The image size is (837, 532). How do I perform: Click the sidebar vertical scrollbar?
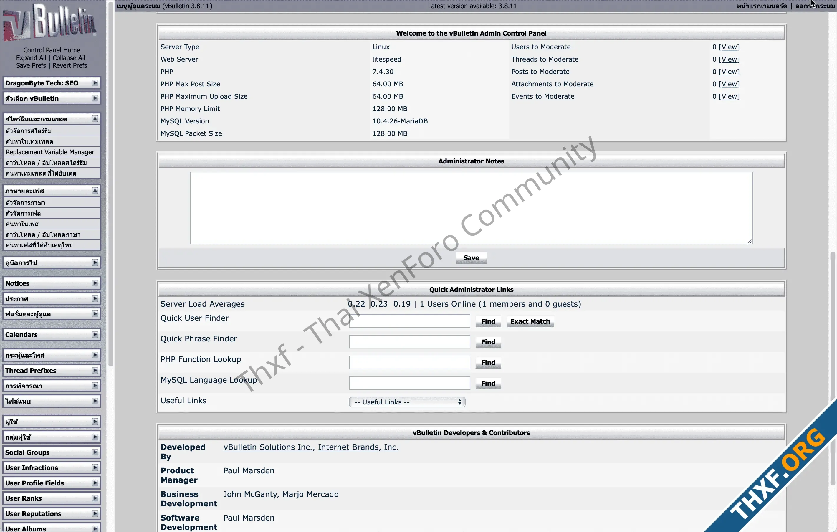pos(110,184)
